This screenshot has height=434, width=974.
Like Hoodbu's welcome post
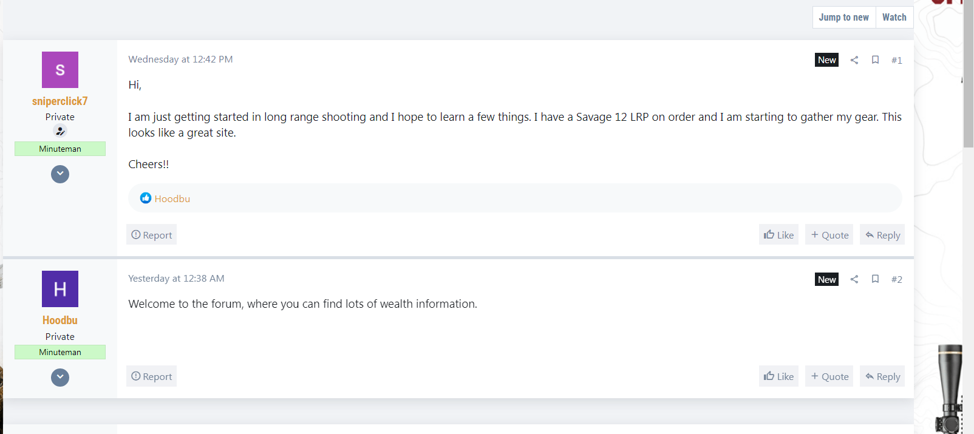pyautogui.click(x=778, y=376)
